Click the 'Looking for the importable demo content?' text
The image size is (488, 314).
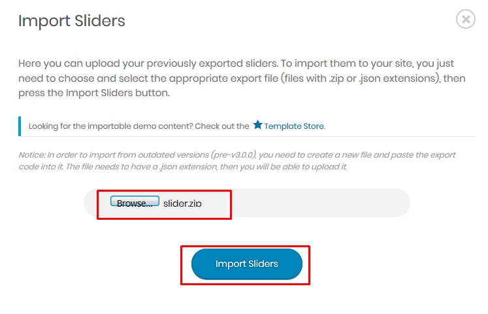(x=111, y=126)
